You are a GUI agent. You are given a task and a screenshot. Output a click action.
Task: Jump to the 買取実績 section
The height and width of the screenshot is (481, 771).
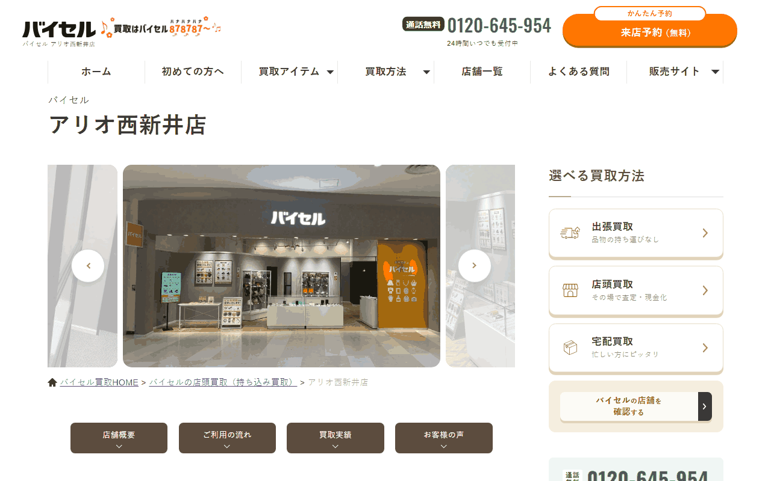336,438
